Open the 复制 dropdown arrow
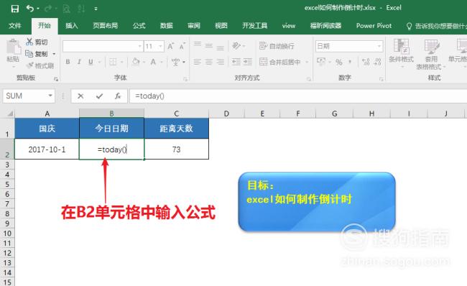 (x=54, y=54)
